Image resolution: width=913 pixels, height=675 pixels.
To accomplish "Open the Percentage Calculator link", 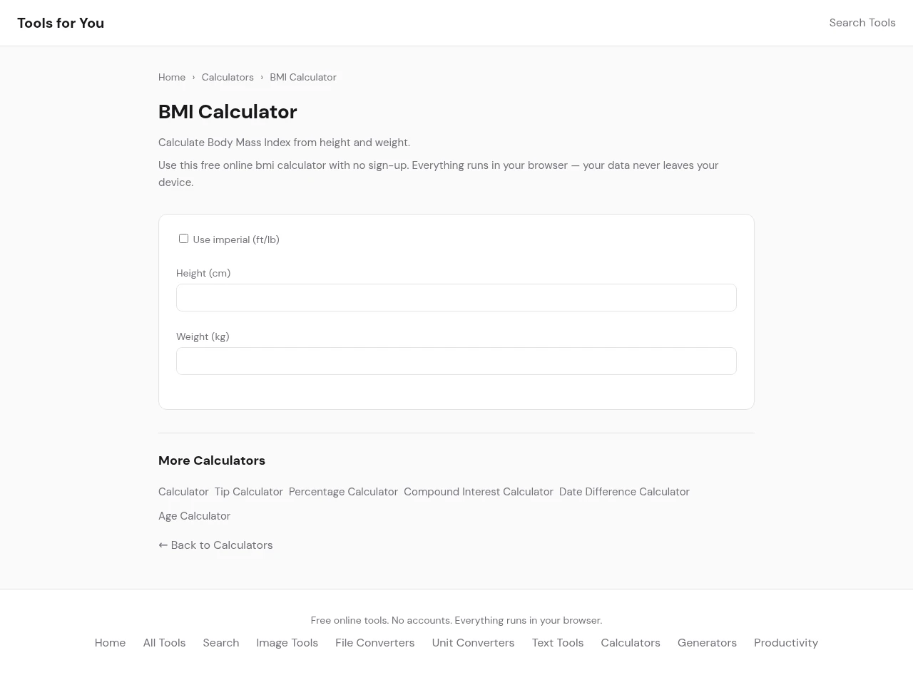I will (343, 492).
